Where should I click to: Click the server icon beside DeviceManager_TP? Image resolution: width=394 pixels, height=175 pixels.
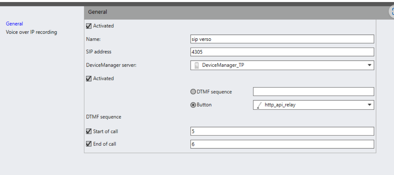pos(197,65)
